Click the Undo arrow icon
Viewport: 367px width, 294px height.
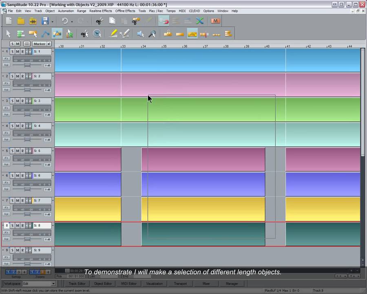pos(64,21)
